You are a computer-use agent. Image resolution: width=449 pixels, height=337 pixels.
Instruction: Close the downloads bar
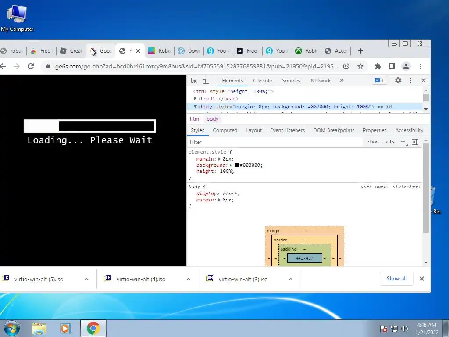(x=422, y=279)
